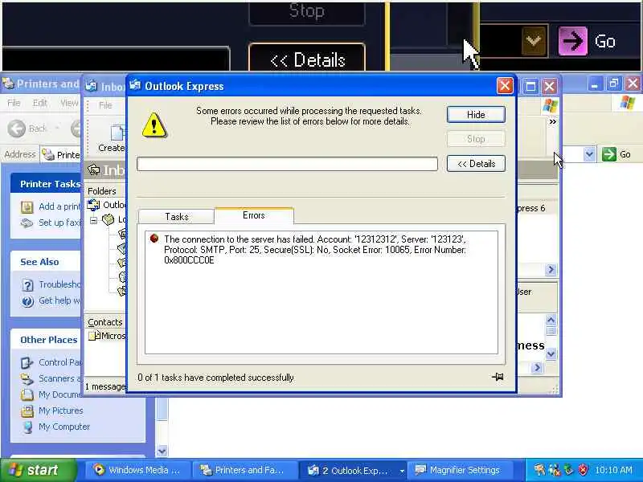Click the yellow warning triangle icon
The height and width of the screenshot is (482, 643).
tap(154, 125)
